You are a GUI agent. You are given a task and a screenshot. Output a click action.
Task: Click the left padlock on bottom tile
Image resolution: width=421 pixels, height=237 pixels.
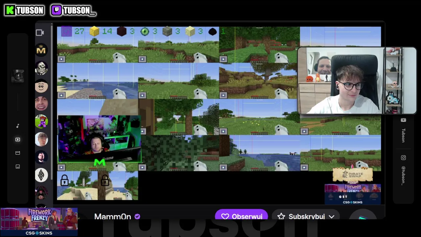point(64,180)
